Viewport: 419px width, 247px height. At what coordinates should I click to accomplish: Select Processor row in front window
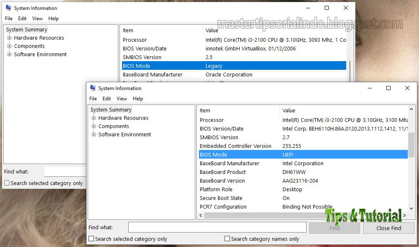pyautogui.click(x=303, y=120)
